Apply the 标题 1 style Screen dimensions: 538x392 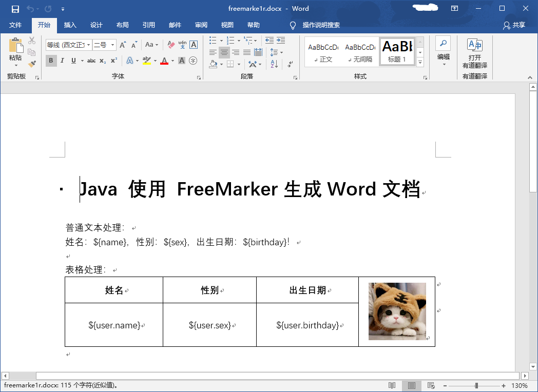[397, 51]
